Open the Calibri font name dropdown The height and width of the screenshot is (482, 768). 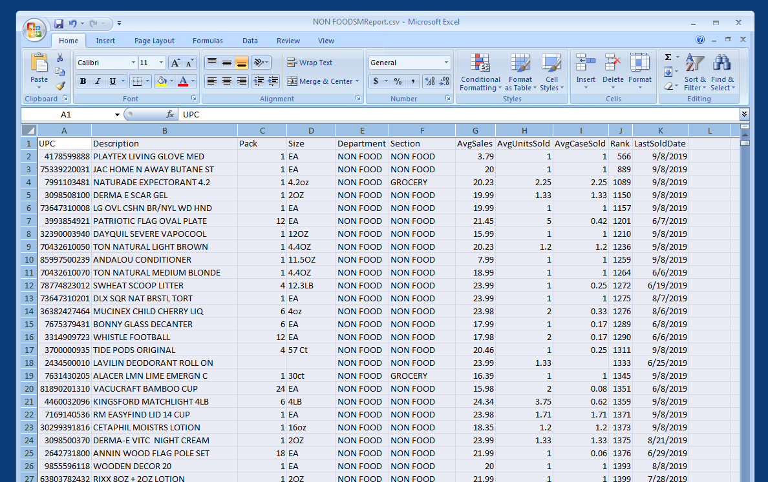133,63
